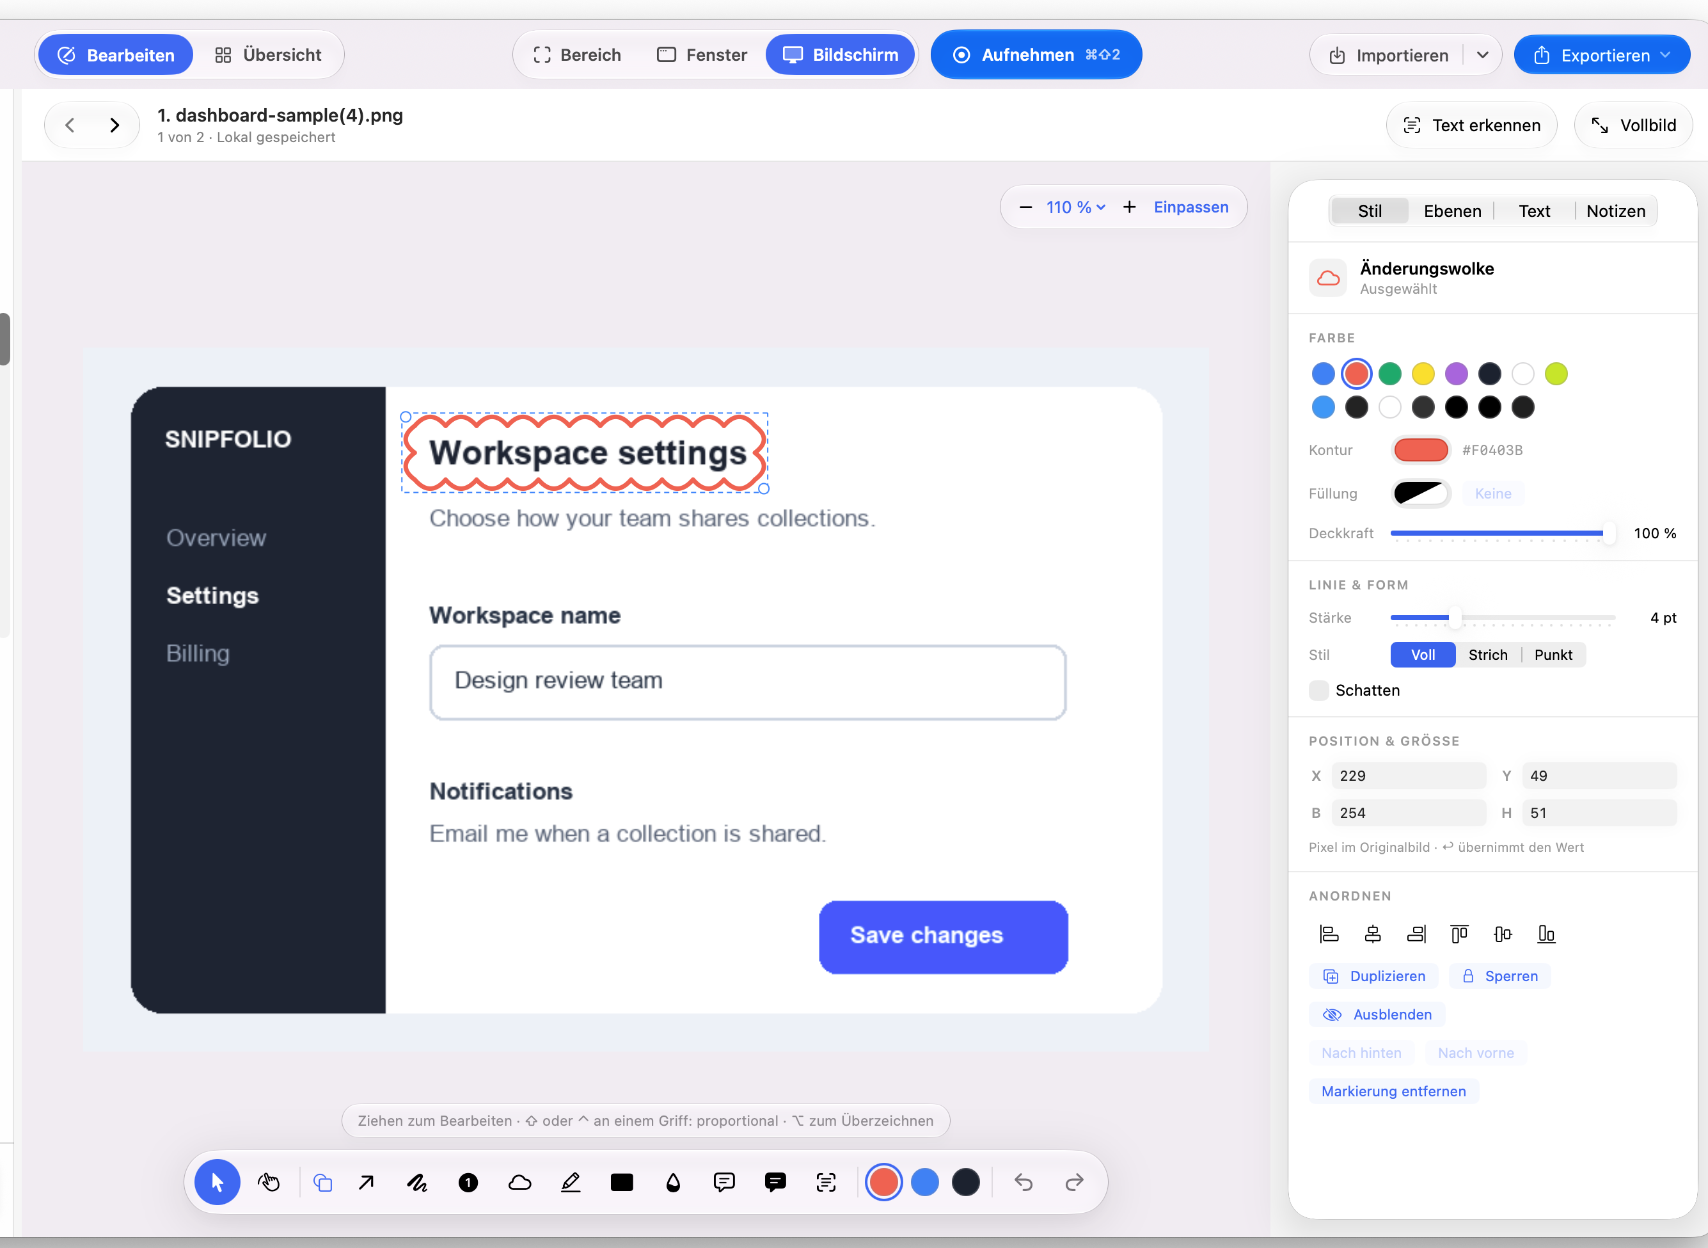Select the black redaction rectangle tool
Image resolution: width=1708 pixels, height=1248 pixels.
(621, 1182)
